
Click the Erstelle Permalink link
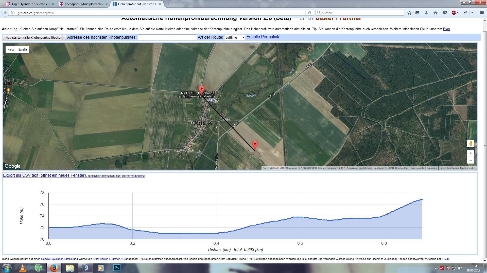coord(263,37)
